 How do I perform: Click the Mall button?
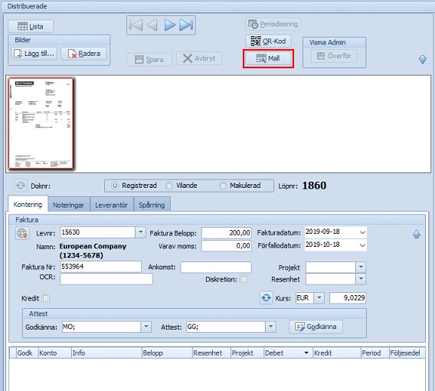268,58
